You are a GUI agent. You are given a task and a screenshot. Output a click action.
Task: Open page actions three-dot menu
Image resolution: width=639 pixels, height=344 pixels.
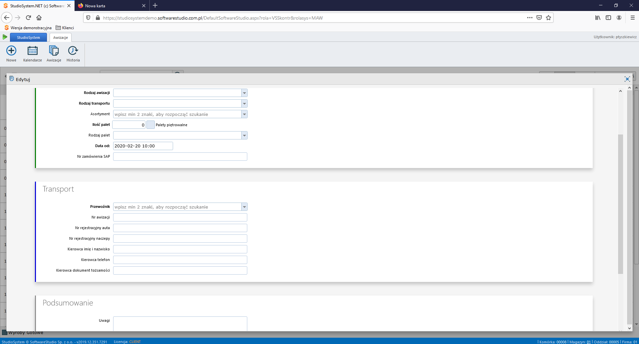(x=530, y=18)
